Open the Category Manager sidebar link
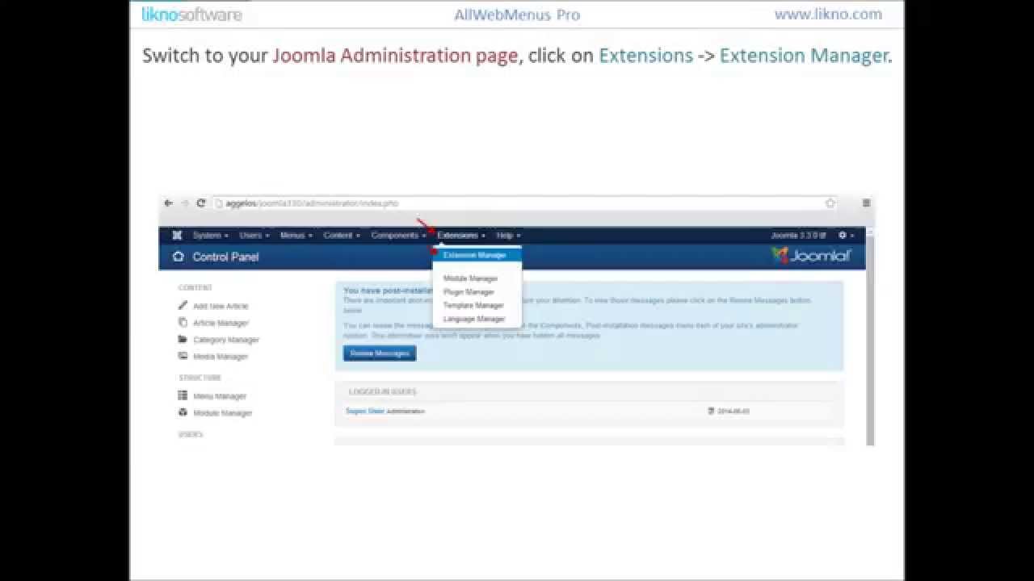The height and width of the screenshot is (581, 1034). point(226,340)
